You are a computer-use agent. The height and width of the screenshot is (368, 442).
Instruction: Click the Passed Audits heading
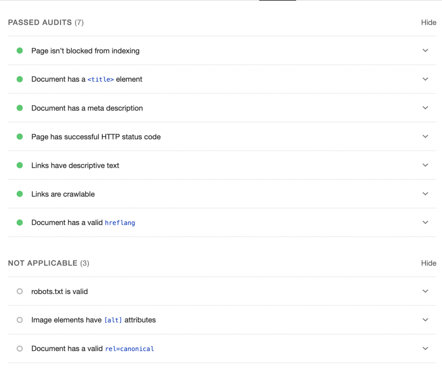40,22
